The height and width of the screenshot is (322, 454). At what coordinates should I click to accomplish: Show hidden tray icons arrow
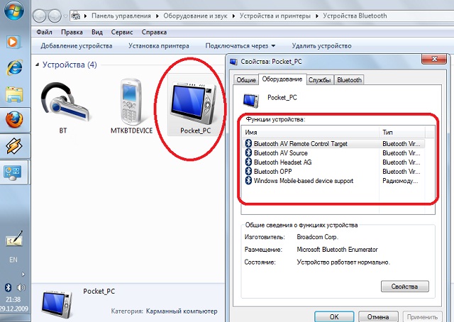[x=23, y=274]
